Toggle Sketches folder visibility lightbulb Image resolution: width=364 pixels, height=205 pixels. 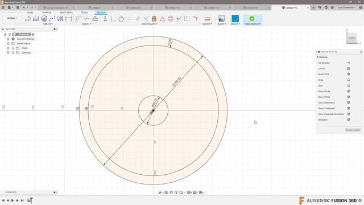tap(13, 53)
